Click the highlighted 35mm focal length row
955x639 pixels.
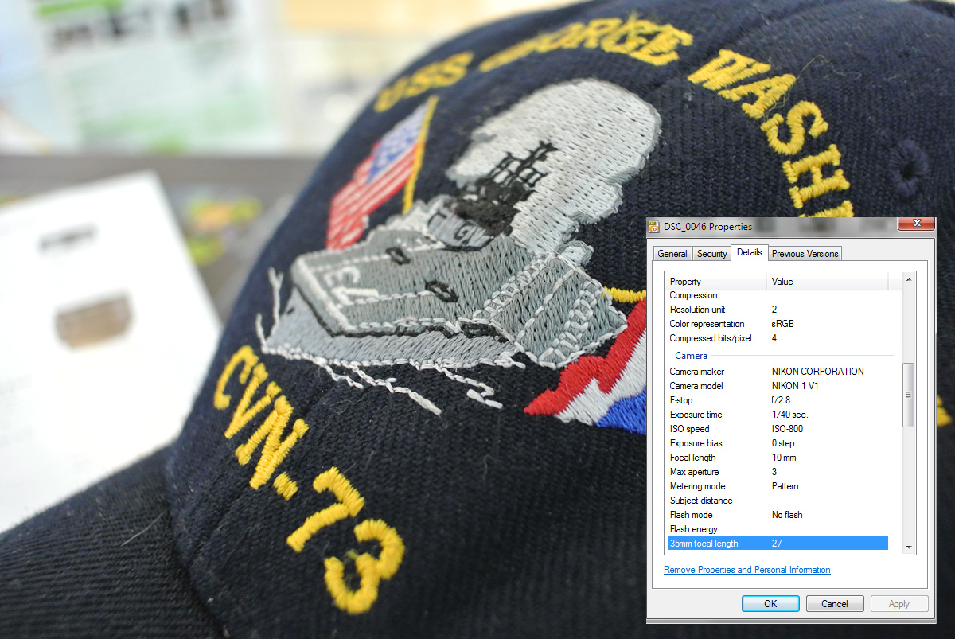(777, 544)
